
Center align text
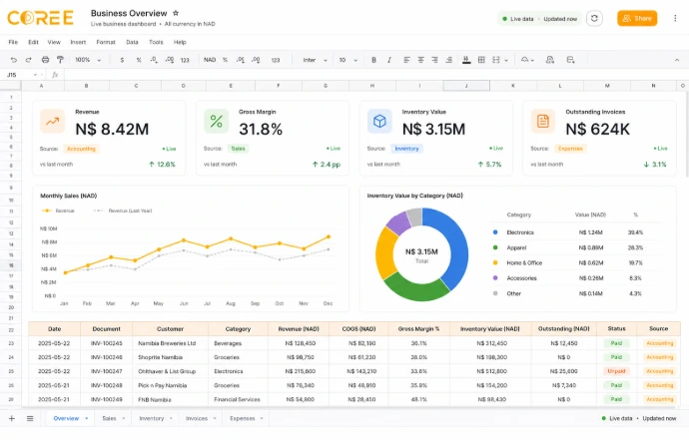point(420,60)
